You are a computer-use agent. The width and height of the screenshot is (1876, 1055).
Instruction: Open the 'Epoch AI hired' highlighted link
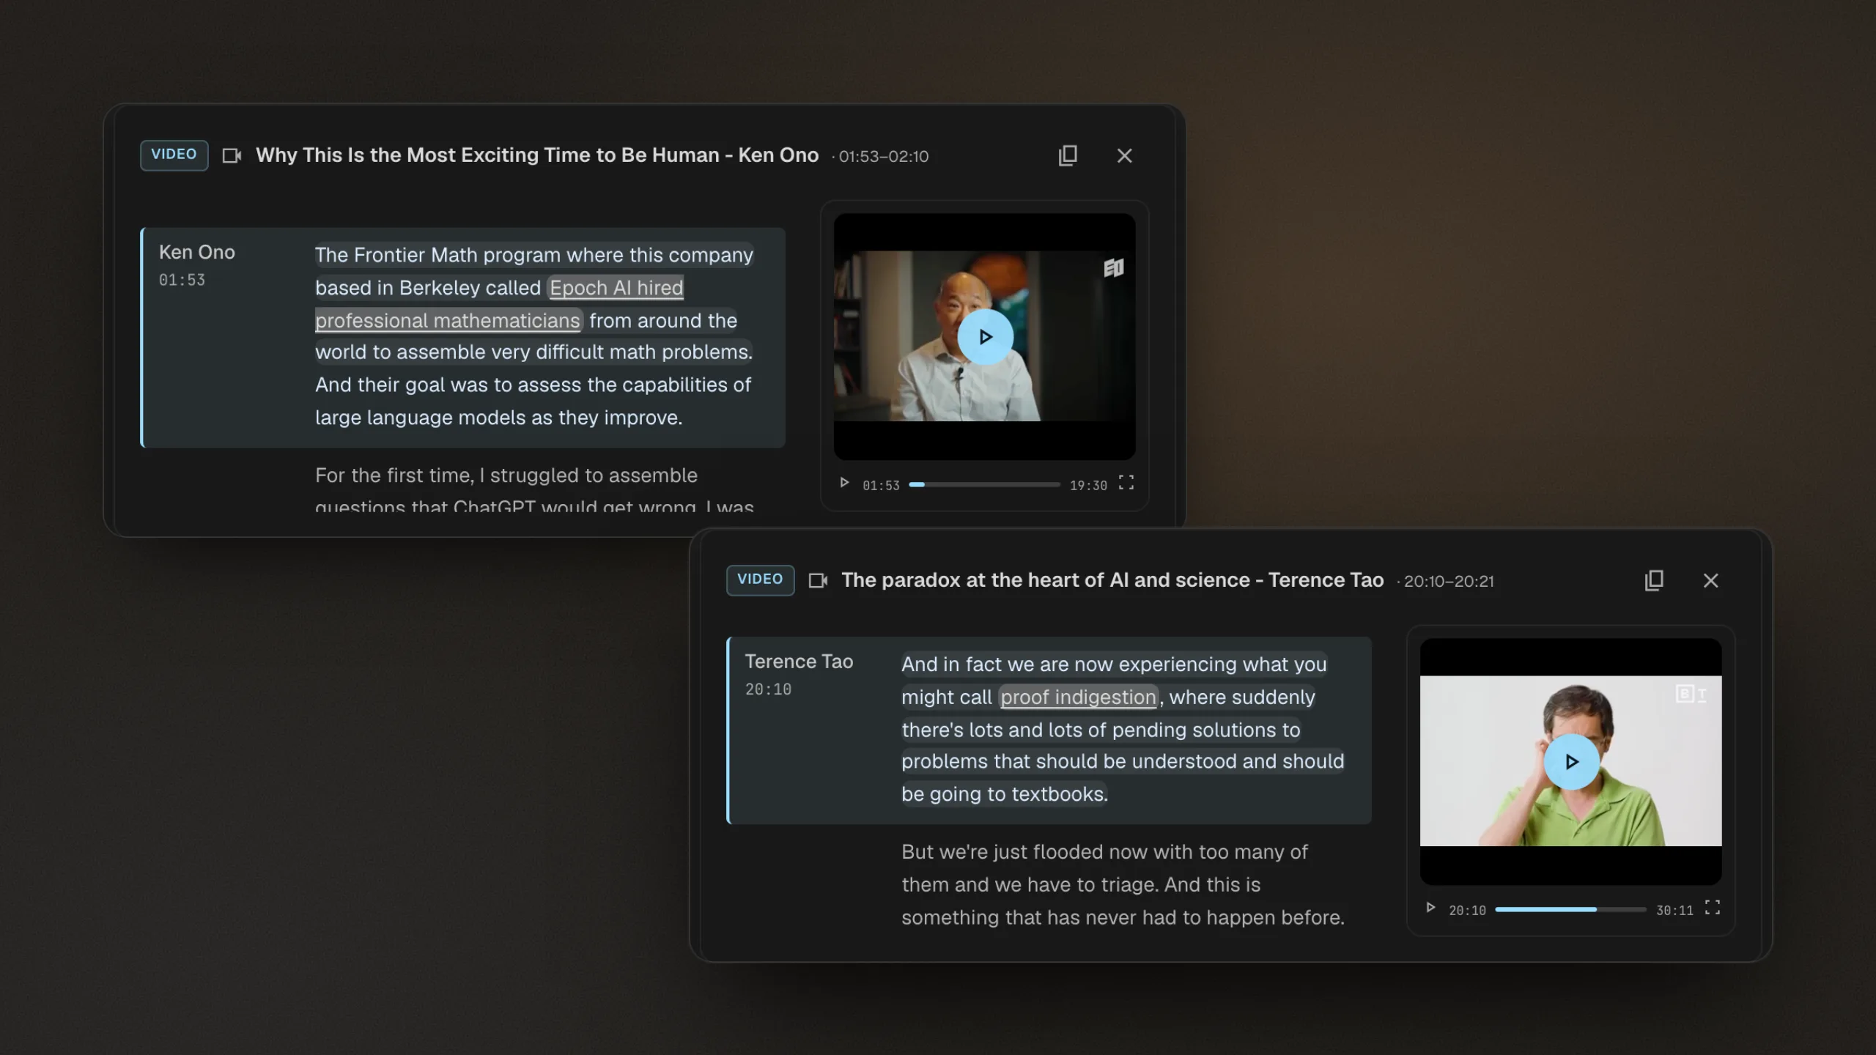[616, 287]
